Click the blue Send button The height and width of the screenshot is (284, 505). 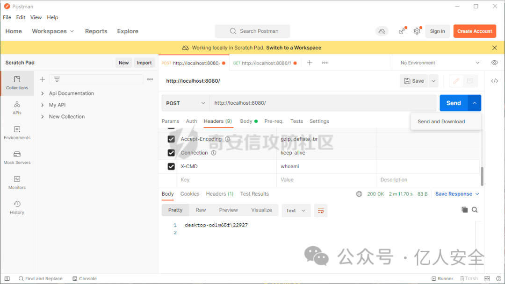click(x=454, y=103)
